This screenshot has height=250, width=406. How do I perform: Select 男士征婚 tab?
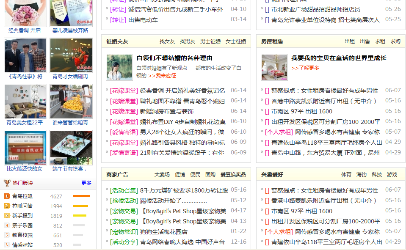[210, 41]
